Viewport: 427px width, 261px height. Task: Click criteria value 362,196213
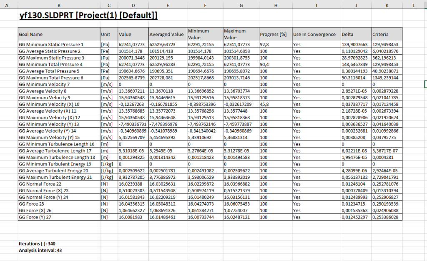pos(387,58)
